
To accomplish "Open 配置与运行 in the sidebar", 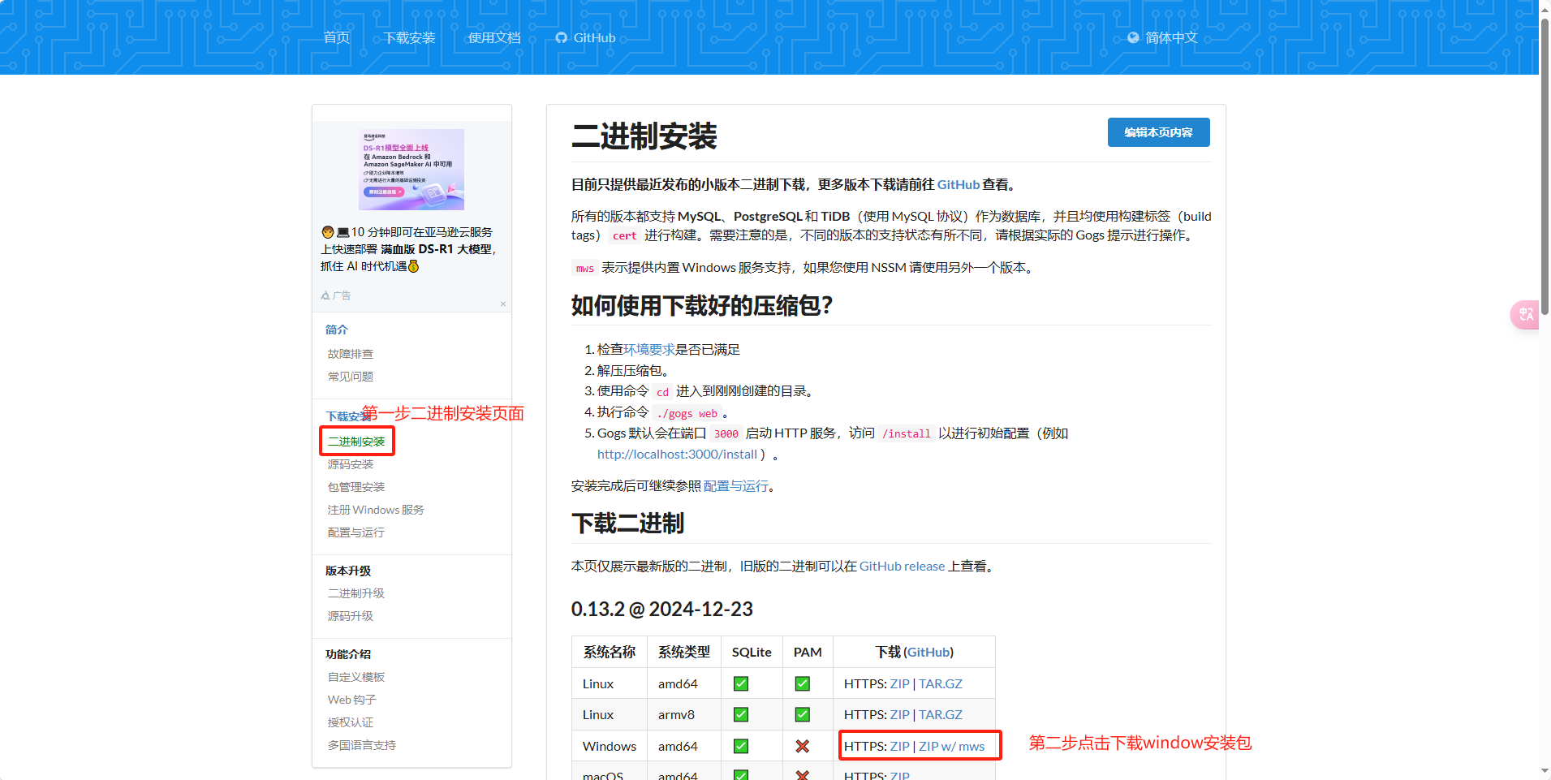I will [356, 532].
